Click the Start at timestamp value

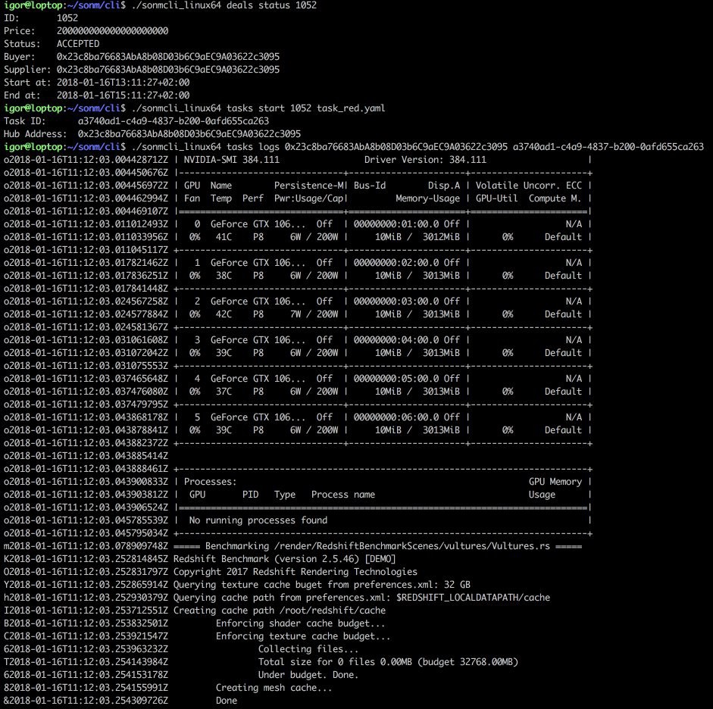click(123, 83)
